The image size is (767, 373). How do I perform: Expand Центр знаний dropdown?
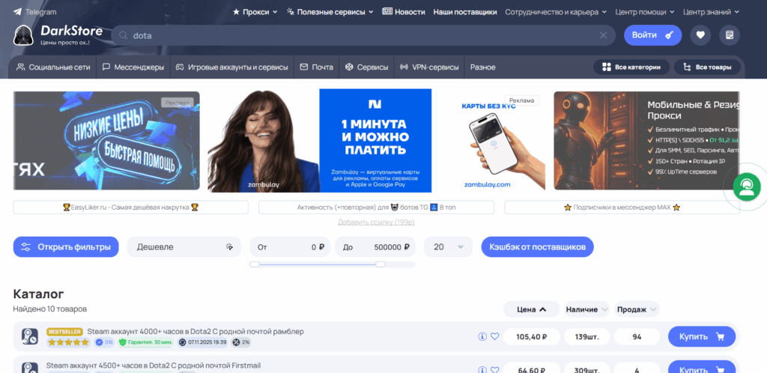tap(711, 12)
